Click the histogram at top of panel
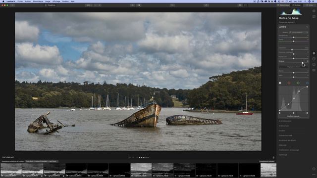317x178 pixels. pyautogui.click(x=291, y=12)
